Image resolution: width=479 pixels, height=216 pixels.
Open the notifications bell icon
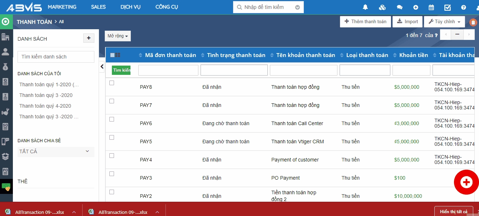365,7
